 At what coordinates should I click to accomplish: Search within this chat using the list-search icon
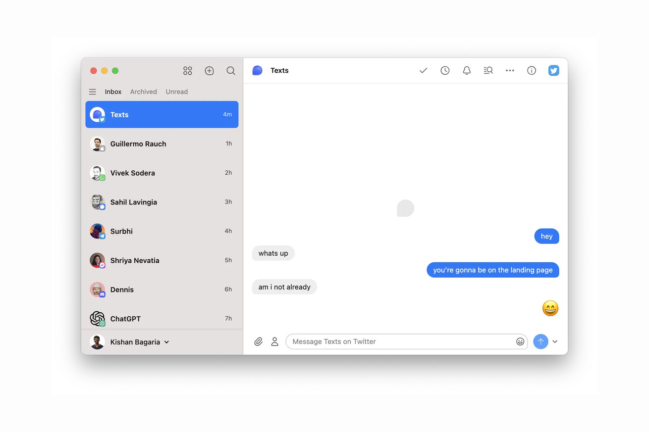(488, 71)
